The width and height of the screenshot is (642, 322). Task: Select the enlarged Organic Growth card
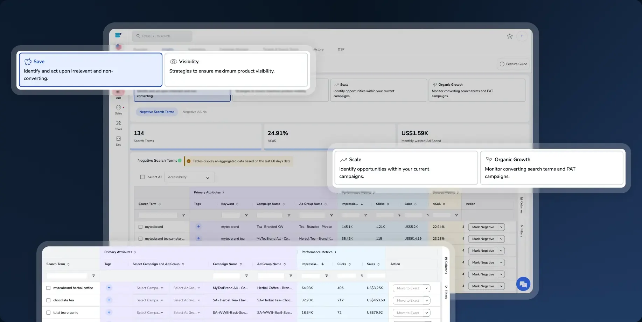click(x=552, y=168)
